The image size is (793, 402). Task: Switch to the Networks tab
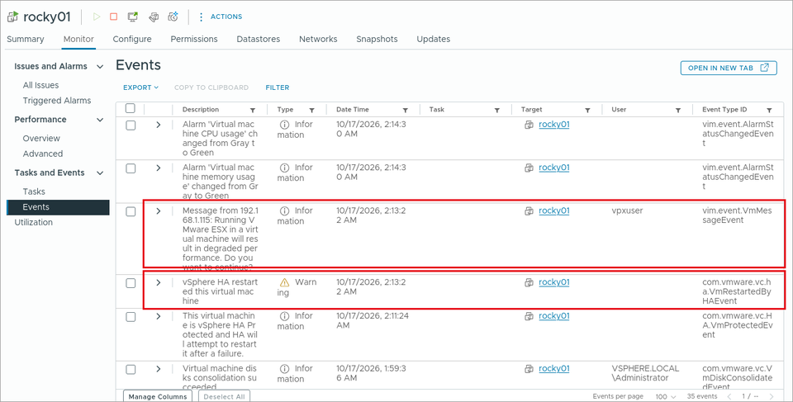point(318,39)
